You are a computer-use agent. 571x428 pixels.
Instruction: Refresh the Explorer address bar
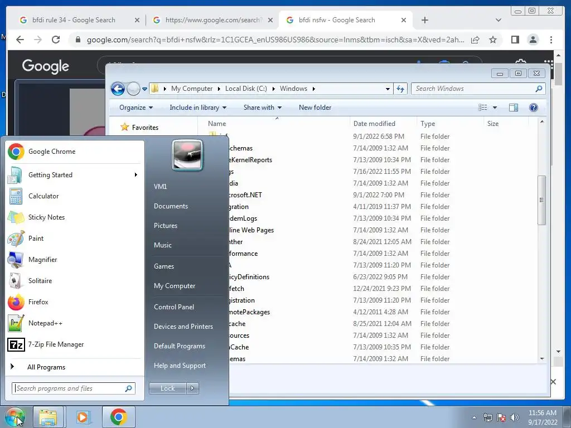pos(400,89)
